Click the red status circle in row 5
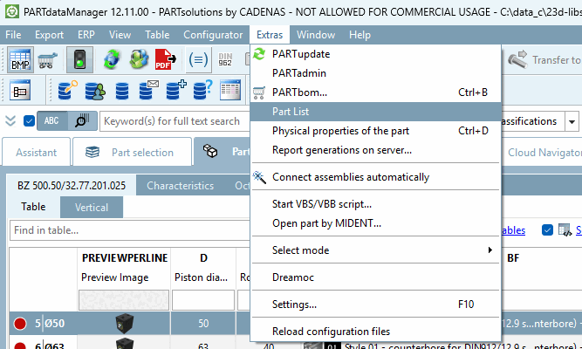 (x=20, y=324)
